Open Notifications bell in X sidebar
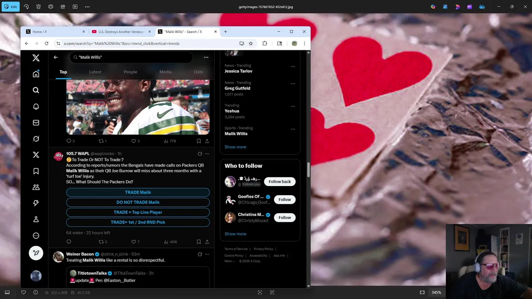This screenshot has height=299, width=532. pyautogui.click(x=36, y=106)
